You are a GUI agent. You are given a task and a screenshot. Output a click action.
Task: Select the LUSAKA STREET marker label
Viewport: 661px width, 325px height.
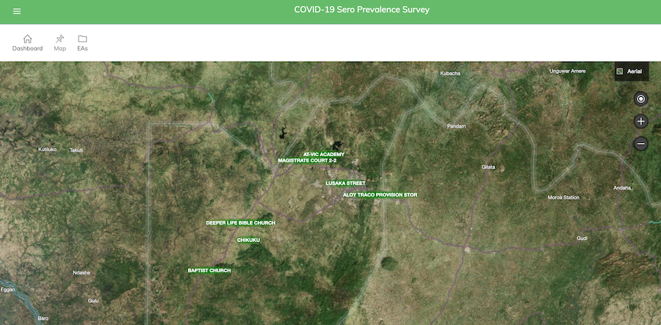pos(345,183)
